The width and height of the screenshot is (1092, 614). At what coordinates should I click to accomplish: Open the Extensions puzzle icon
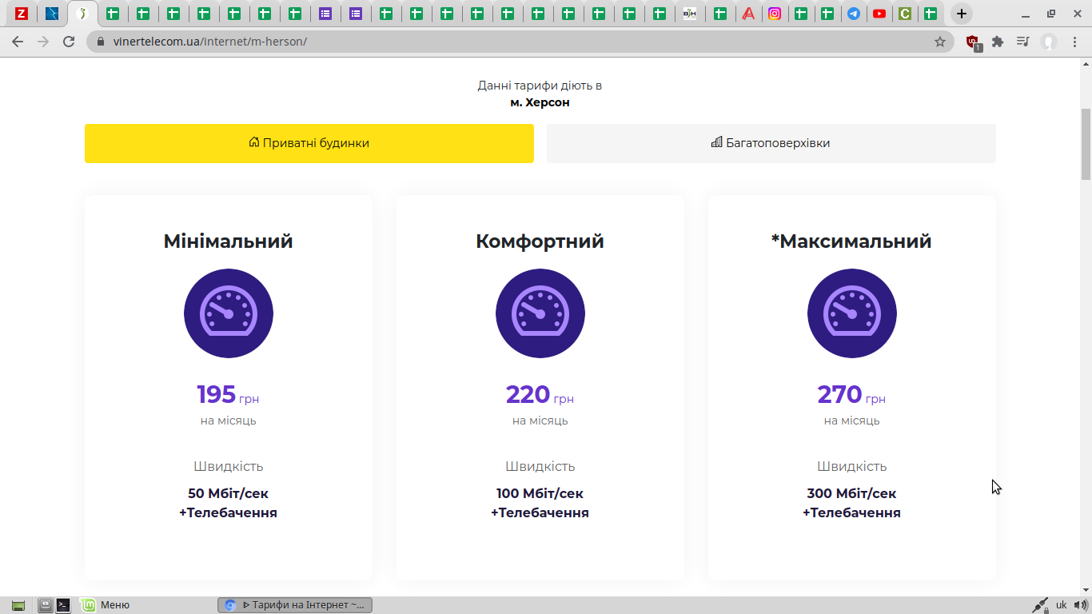click(998, 42)
